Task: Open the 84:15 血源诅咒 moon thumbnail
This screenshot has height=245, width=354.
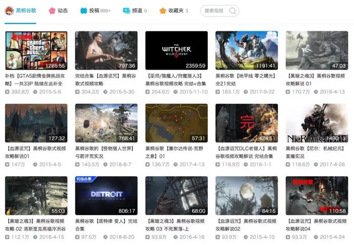Action: 247,196
